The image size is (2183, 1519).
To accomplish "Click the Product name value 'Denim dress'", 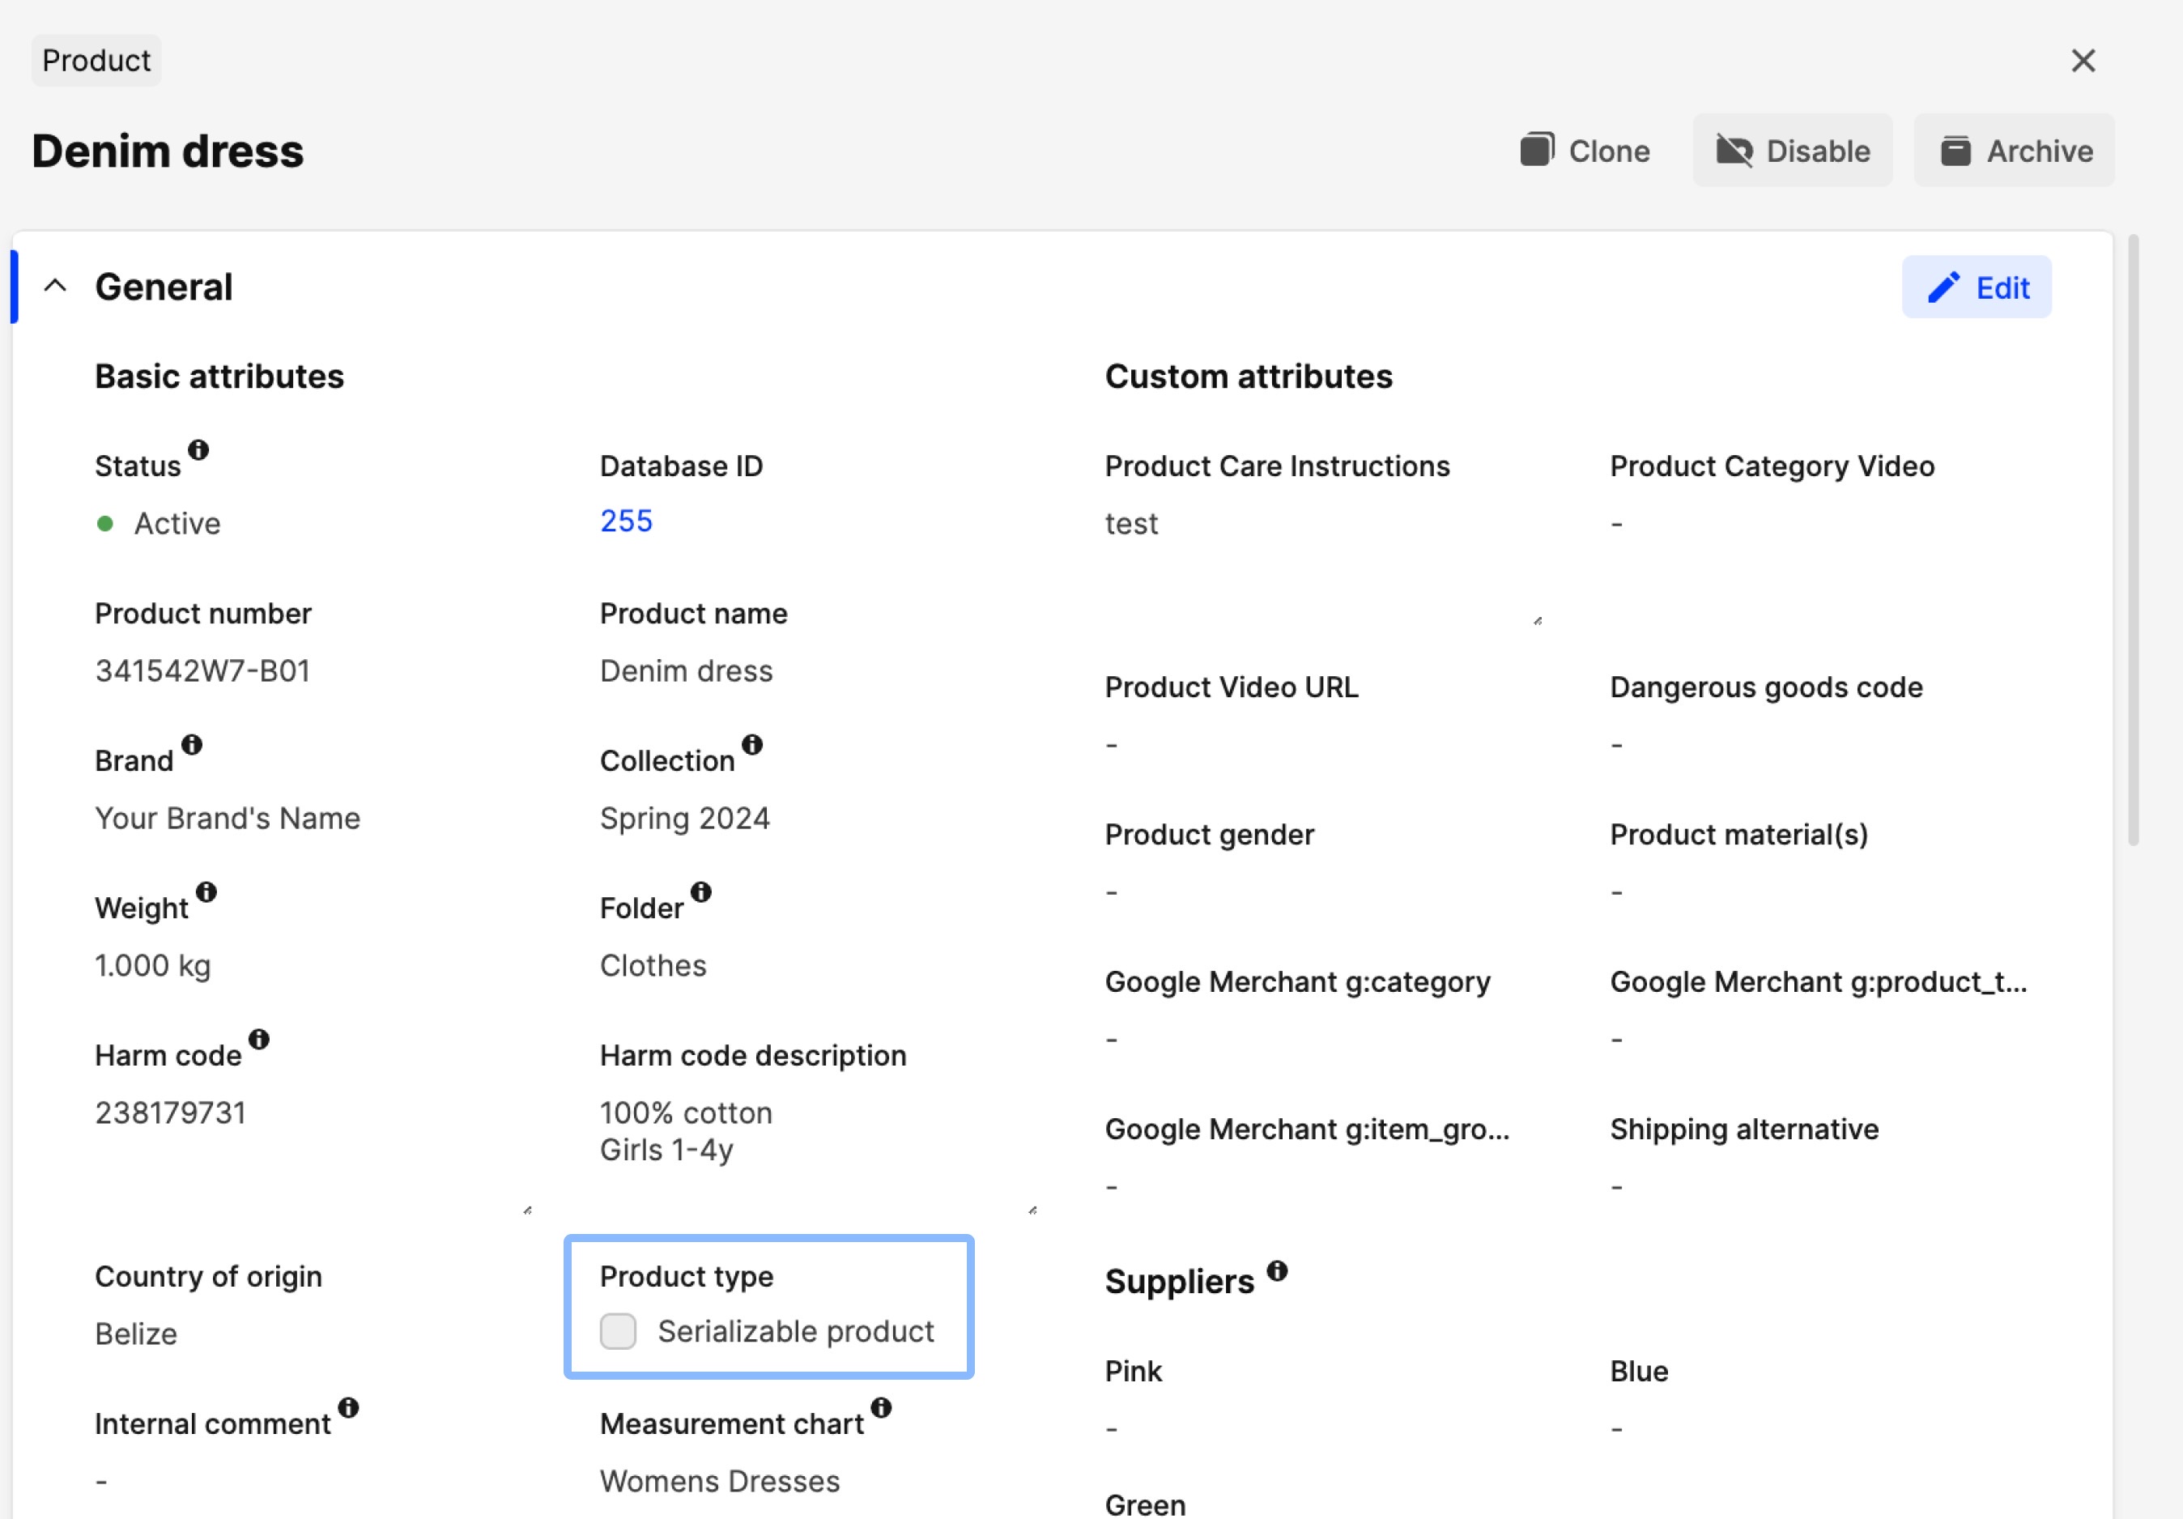I will coord(686,671).
